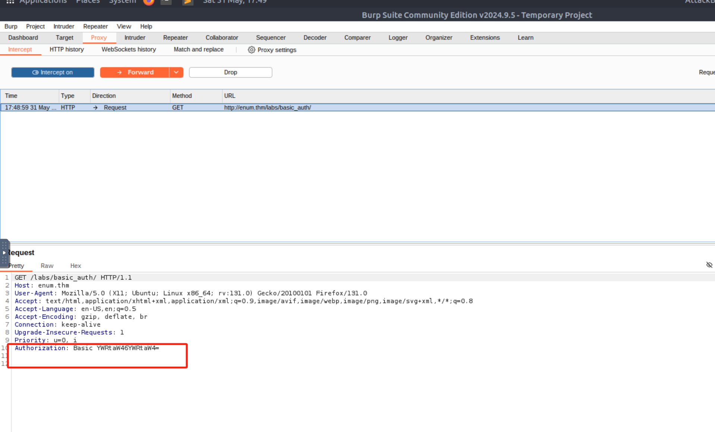The image size is (715, 432).
Task: Toggle the hidden-characters eye icon in Request
Action: [709, 265]
